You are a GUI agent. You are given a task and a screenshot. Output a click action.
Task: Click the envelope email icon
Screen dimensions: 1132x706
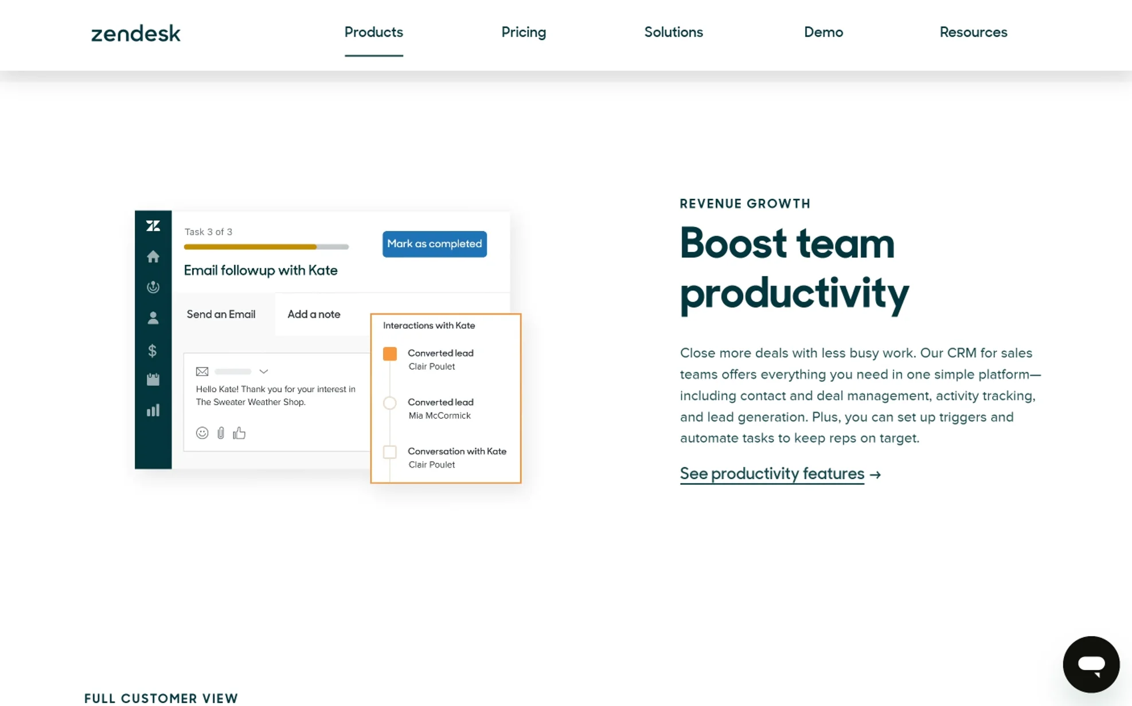click(202, 371)
